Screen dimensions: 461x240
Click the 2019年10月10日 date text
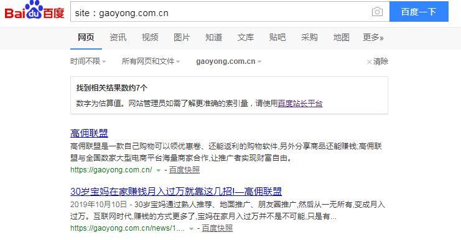pos(98,205)
